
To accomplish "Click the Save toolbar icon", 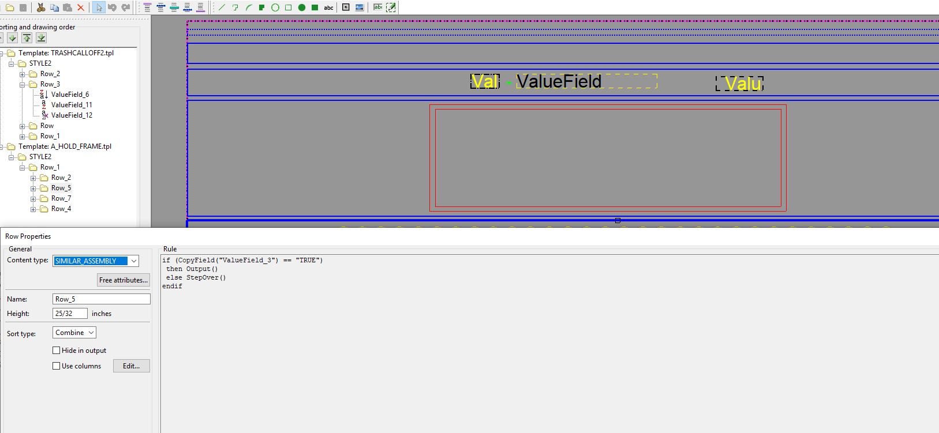I will [x=23, y=7].
